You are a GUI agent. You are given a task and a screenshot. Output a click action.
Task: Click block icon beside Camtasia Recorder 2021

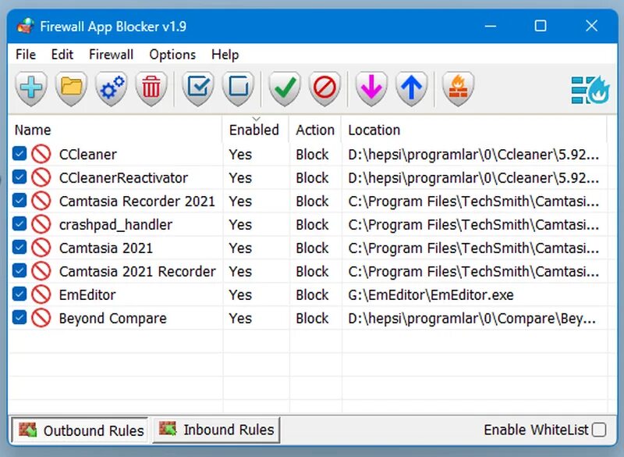(41, 201)
